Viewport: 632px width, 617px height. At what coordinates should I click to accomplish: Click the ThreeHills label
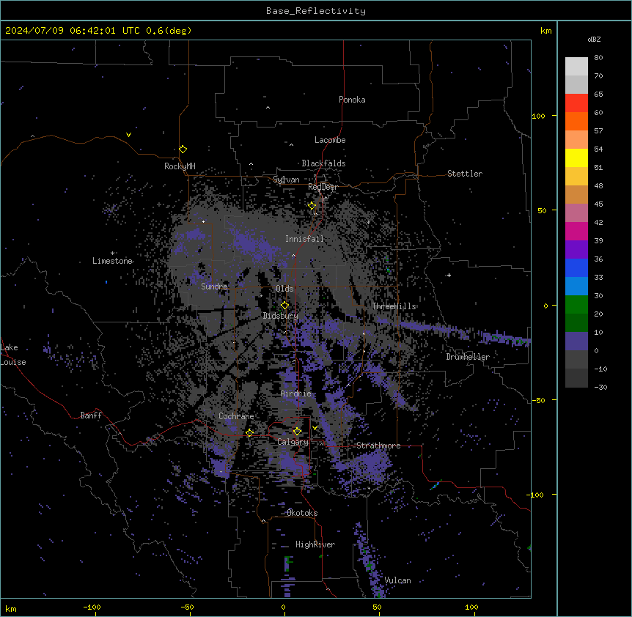tap(394, 306)
